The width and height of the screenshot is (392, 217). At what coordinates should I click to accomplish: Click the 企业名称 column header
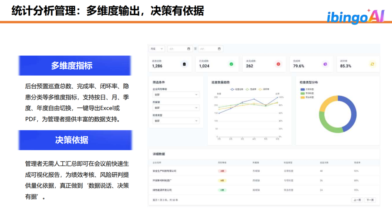157,162
